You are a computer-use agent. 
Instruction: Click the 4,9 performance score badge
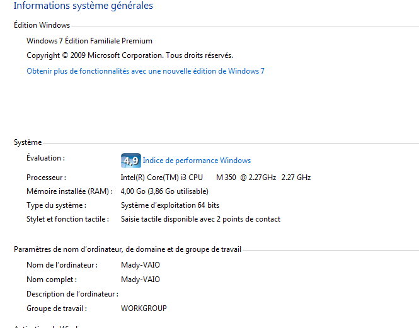pyautogui.click(x=130, y=161)
